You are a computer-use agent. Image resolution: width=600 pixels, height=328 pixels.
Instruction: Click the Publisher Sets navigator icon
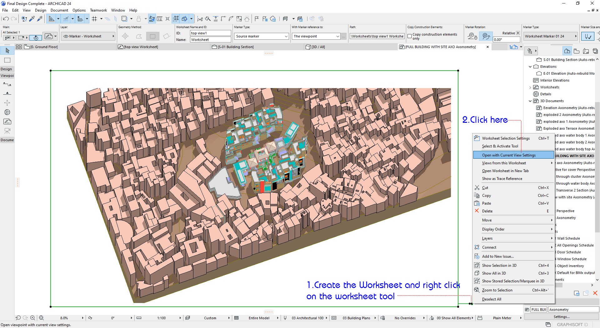[595, 51]
